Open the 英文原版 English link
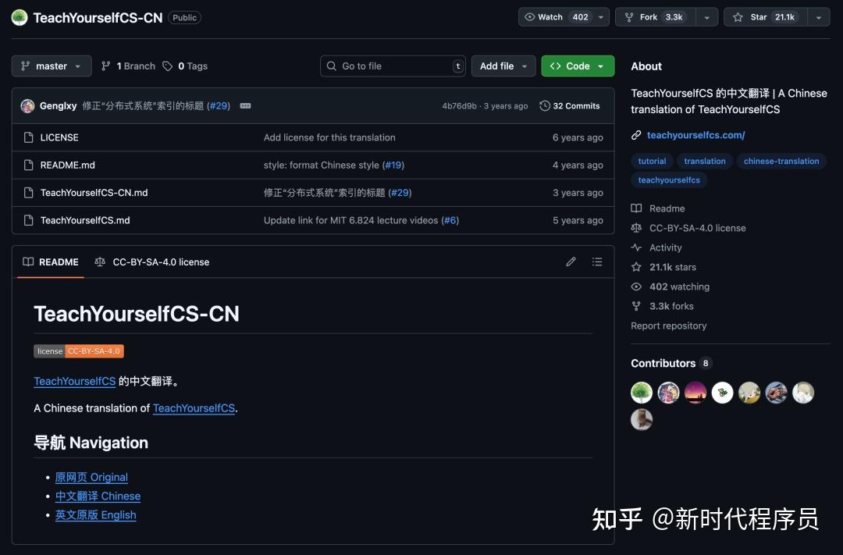Screen dimensions: 843x555 tap(96, 514)
